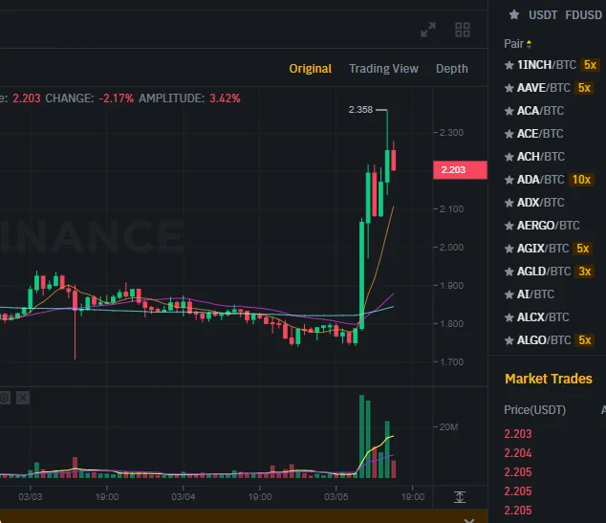Open the ADA/BTC trading pair
Screen dimensions: 606x523
click(541, 180)
